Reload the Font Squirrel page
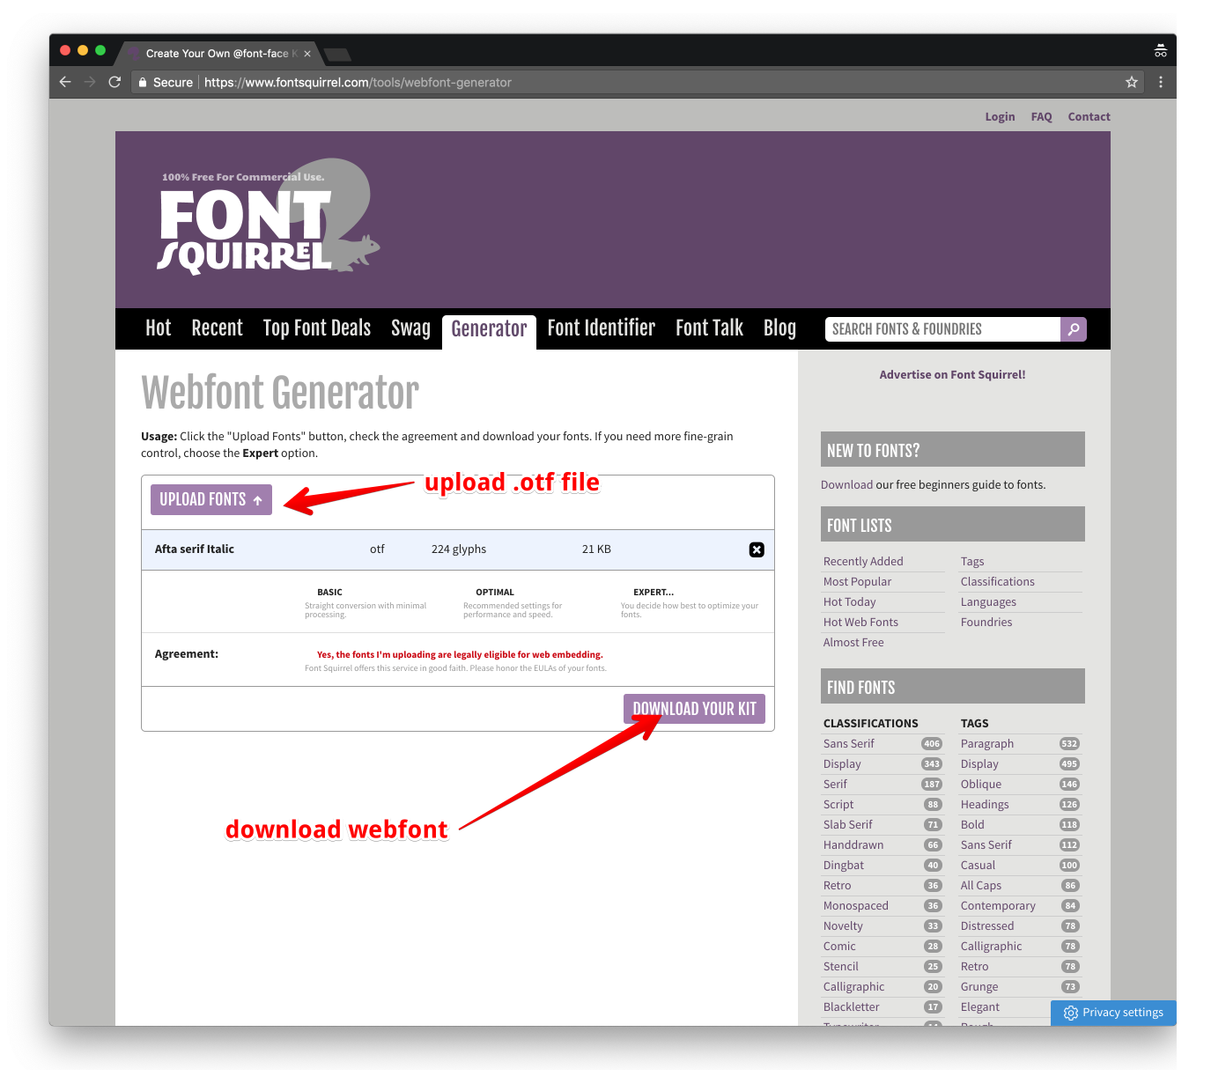Viewport: 1226px width, 1091px height. pyautogui.click(x=114, y=82)
